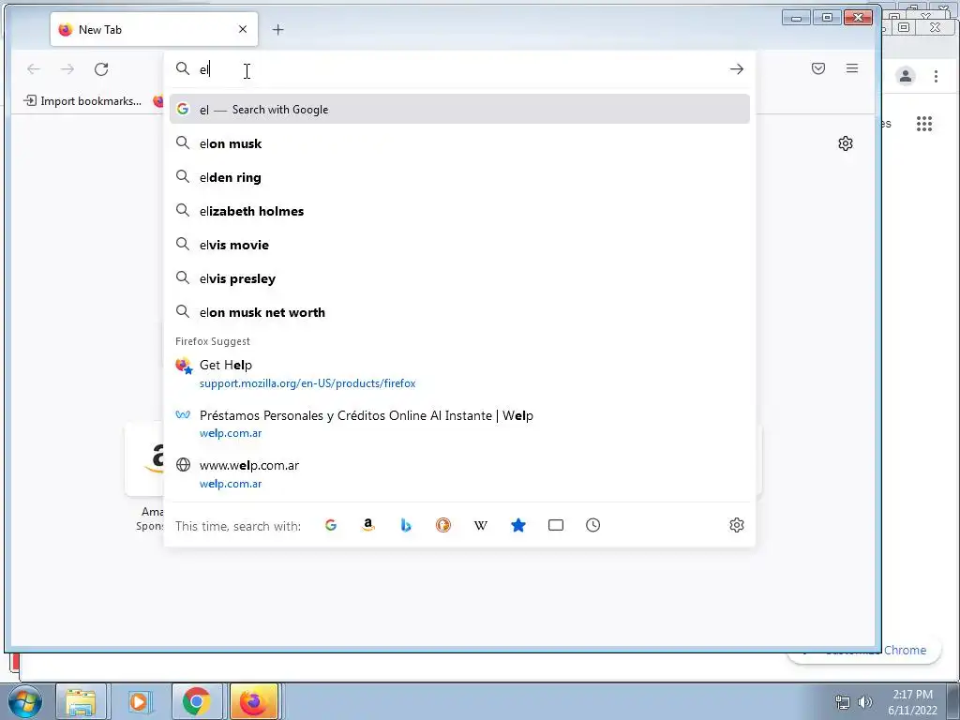The image size is (960, 720).
Task: Search this time with DuckDuckGo icon
Action: click(443, 525)
